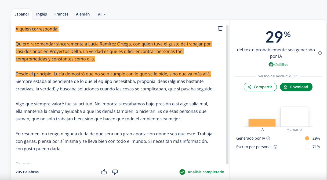This screenshot has height=180, width=327.
Task: Click the thumbs down feedback icon
Action: pos(115,172)
